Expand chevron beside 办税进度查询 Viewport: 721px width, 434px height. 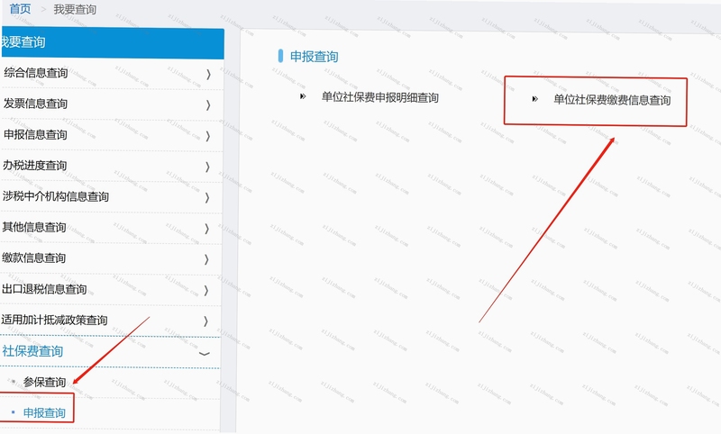(207, 167)
